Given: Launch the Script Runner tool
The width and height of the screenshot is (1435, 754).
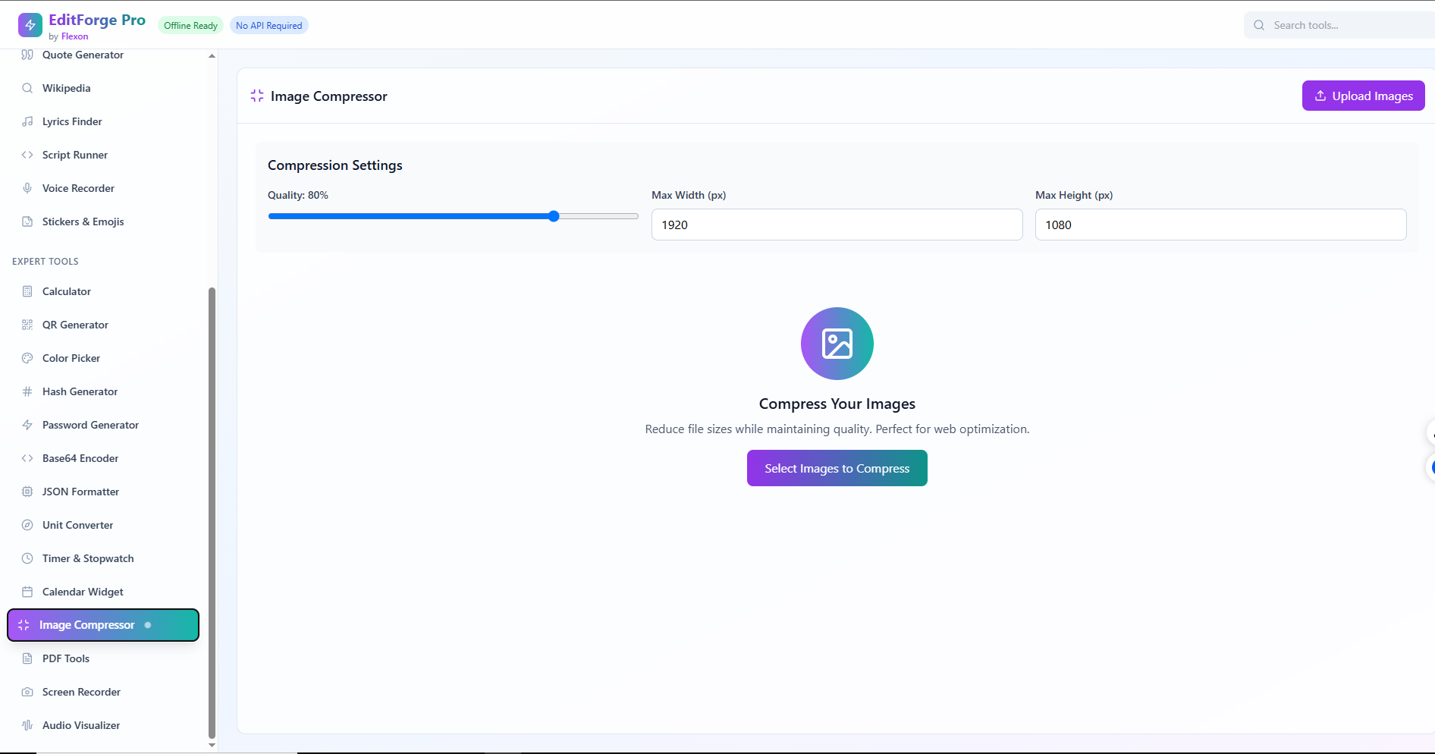Looking at the screenshot, I should click(103, 155).
